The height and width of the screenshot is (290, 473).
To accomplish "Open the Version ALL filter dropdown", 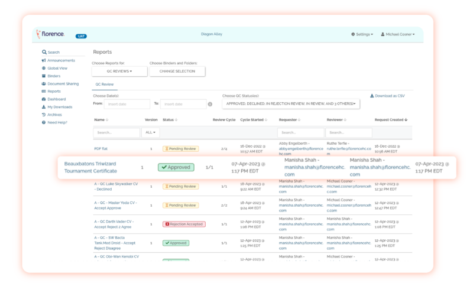I will pyautogui.click(x=150, y=132).
